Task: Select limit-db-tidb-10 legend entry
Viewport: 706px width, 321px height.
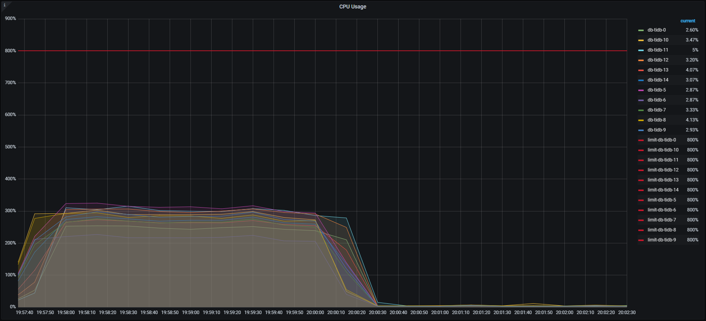Action: click(x=663, y=150)
